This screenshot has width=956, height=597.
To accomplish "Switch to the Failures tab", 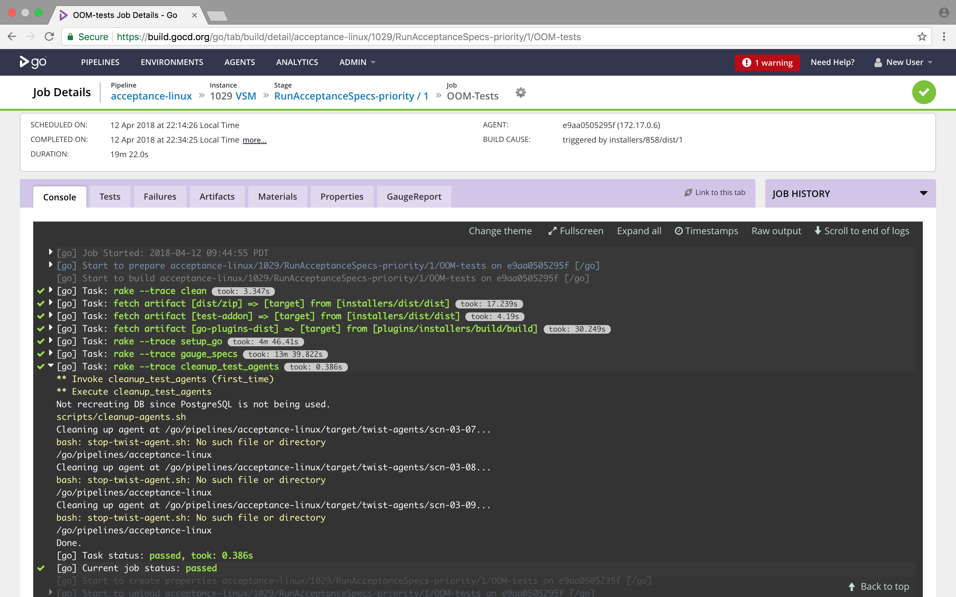I will (160, 197).
